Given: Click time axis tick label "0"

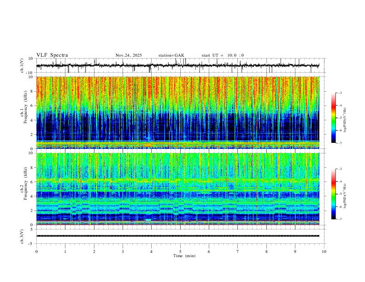Looking at the screenshot, I should click(36, 252).
